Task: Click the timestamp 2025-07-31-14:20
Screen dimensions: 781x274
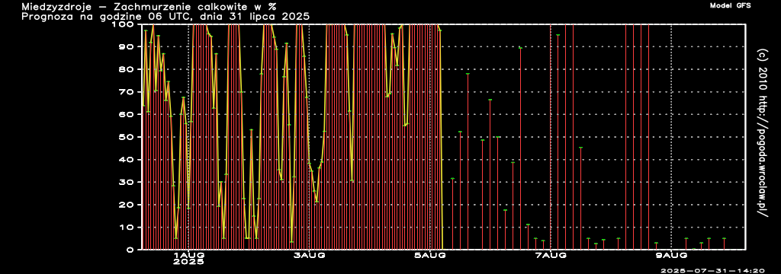Action: coord(712,270)
